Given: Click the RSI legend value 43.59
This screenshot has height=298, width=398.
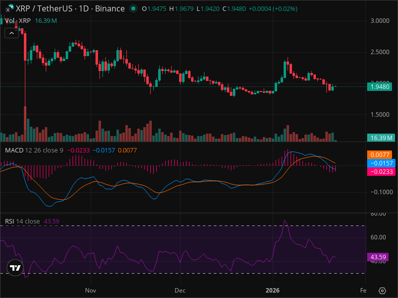Looking at the screenshot, I should coord(52,221).
